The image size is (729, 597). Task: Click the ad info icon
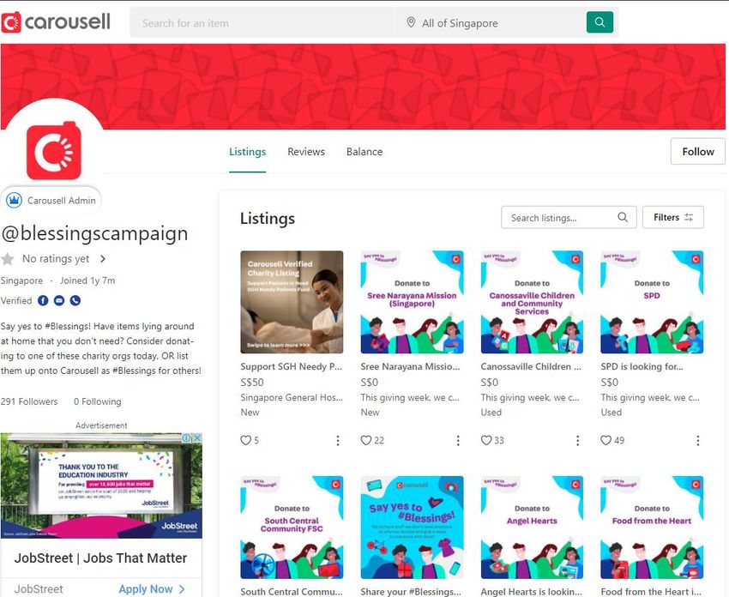click(187, 437)
